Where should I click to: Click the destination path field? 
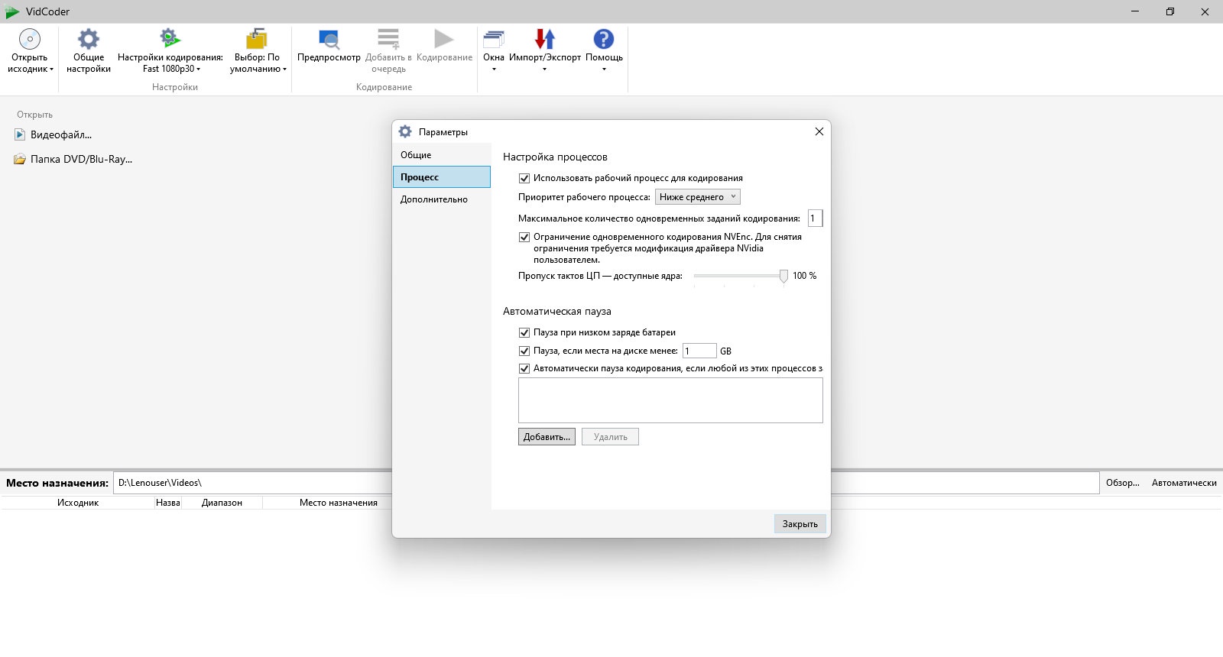coord(606,483)
